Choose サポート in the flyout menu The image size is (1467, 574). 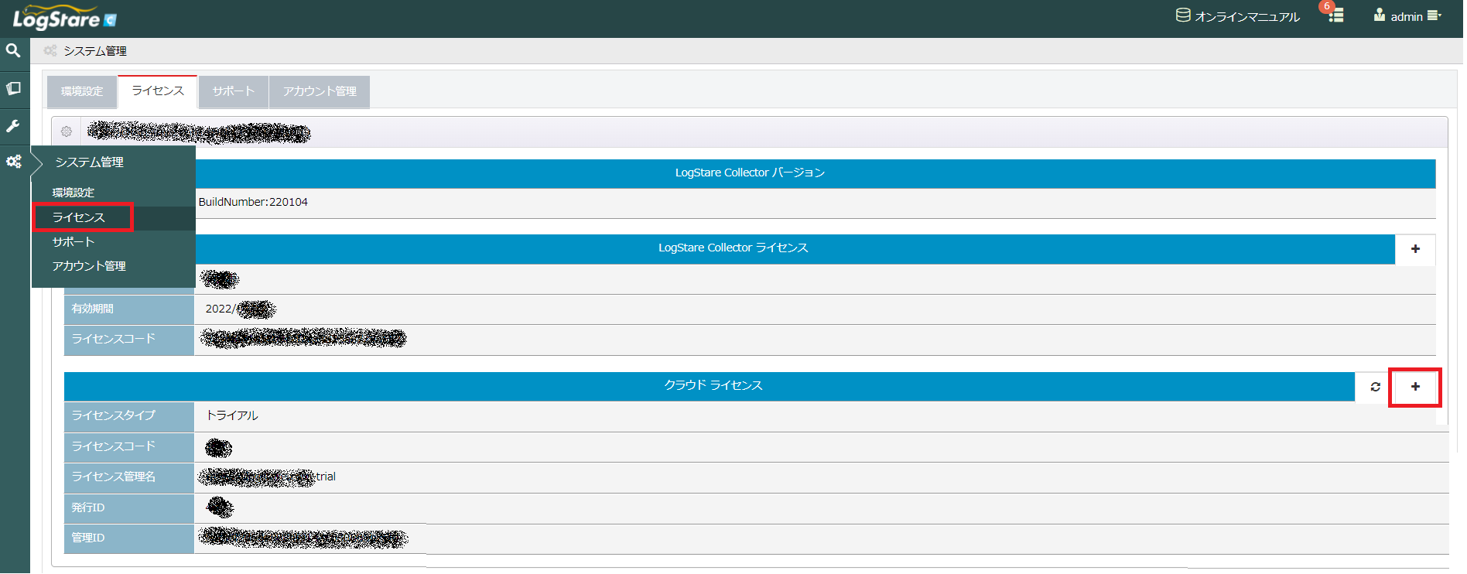pos(74,242)
